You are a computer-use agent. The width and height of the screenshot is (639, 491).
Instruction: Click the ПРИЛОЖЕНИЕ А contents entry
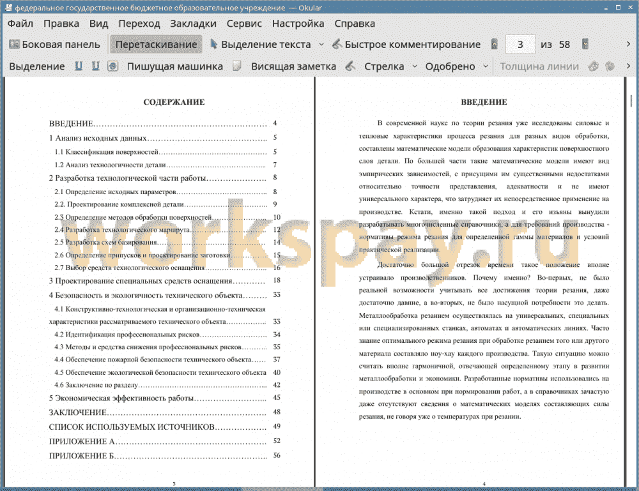(165, 441)
